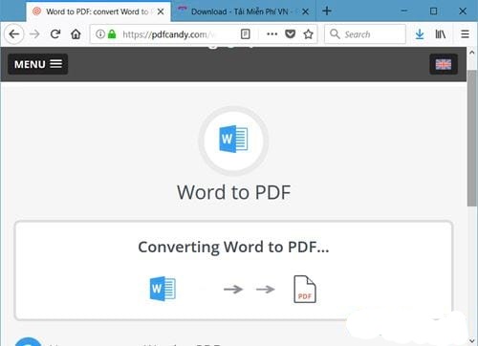Screen dimensions: 478x346
Task: Go back to the previous page
Action: tap(14, 33)
